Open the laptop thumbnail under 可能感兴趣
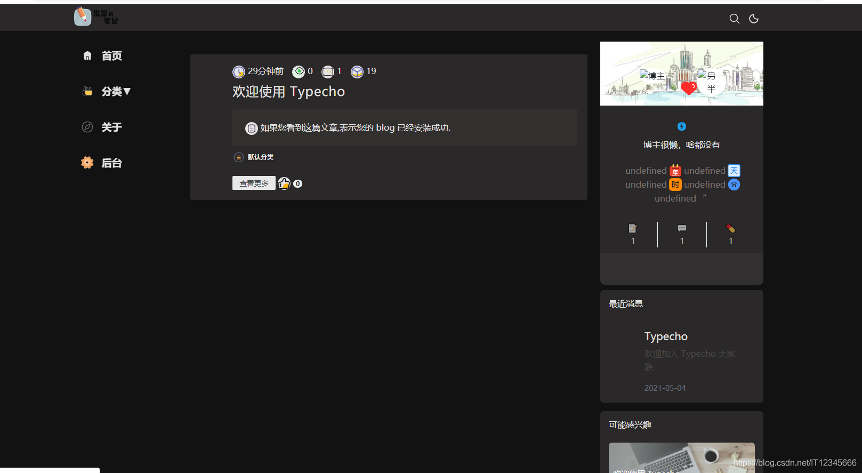Screen dimensions: 862x473 coord(682,458)
